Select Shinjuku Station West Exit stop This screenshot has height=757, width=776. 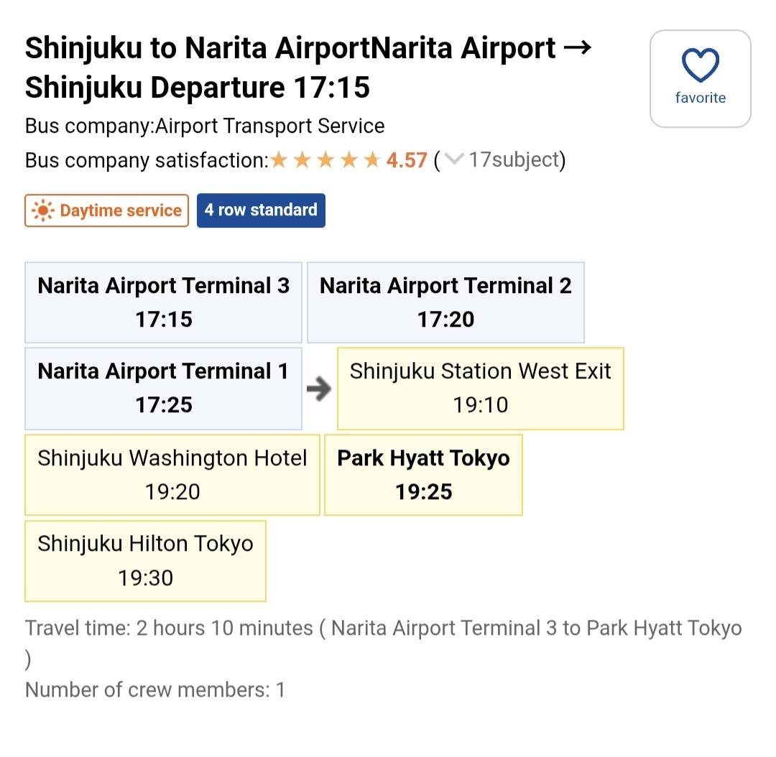point(480,389)
